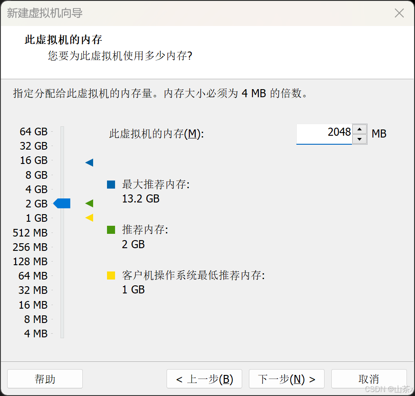Image resolution: width=415 pixels, height=396 pixels.
Task: Click the 上一步 back button
Action: point(204,379)
